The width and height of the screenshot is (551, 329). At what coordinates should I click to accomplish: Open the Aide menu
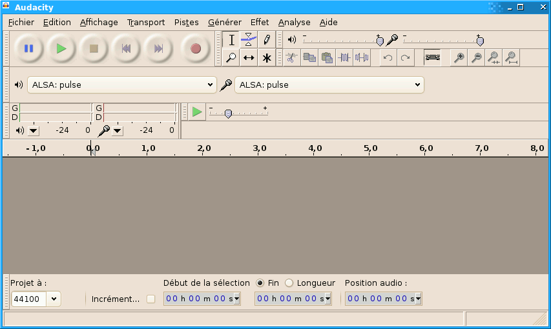329,23
